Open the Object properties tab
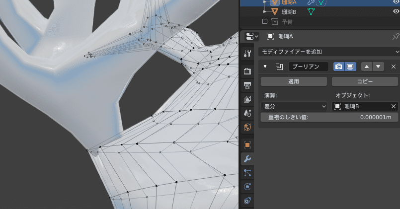The width and height of the screenshot is (400, 209). pos(247,145)
